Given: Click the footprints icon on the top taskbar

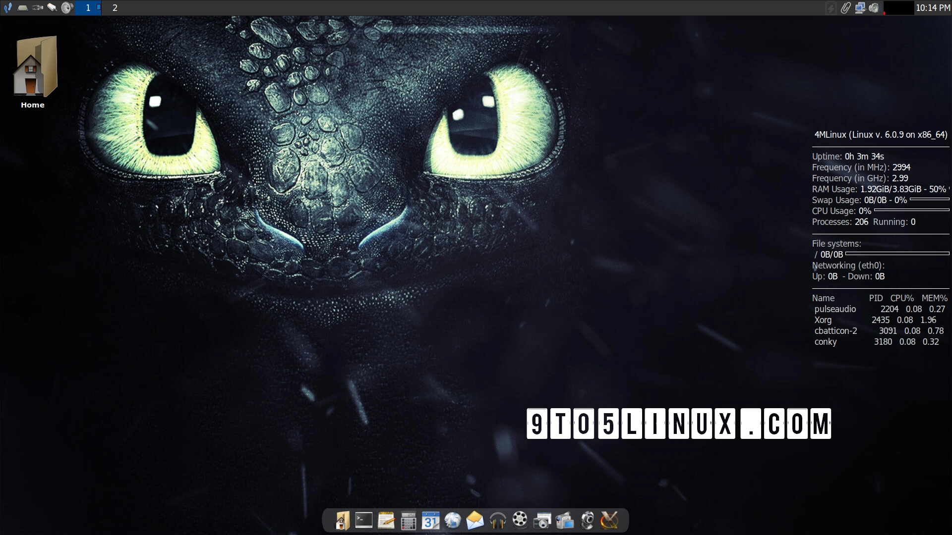Looking at the screenshot, I should tap(8, 8).
